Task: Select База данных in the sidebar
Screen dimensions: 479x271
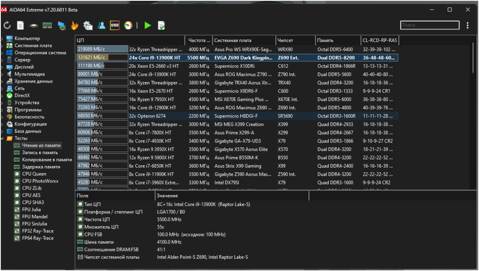Action: pyautogui.click(x=28, y=131)
